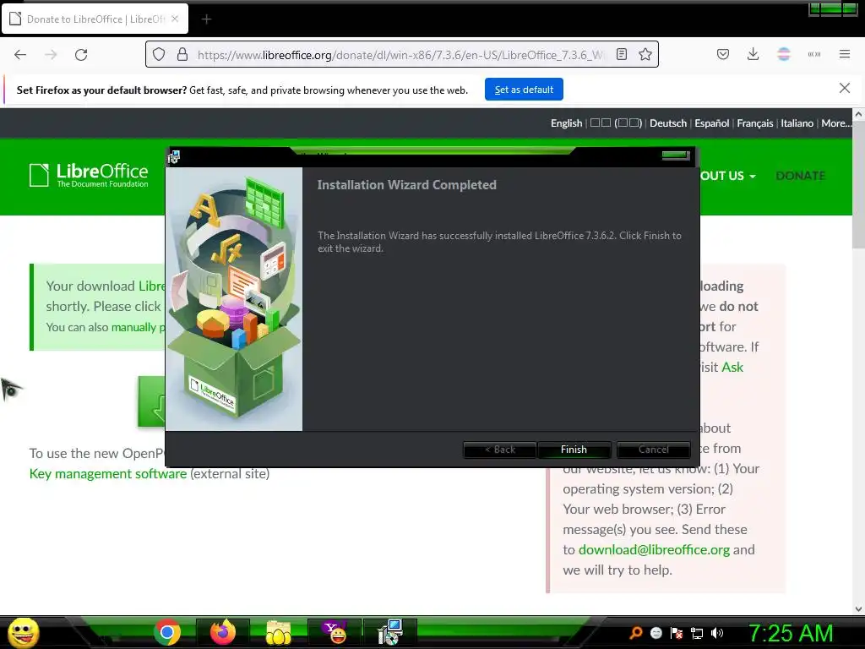Image resolution: width=865 pixels, height=649 pixels.
Task: Switch site language to Deutsch
Action: point(668,123)
